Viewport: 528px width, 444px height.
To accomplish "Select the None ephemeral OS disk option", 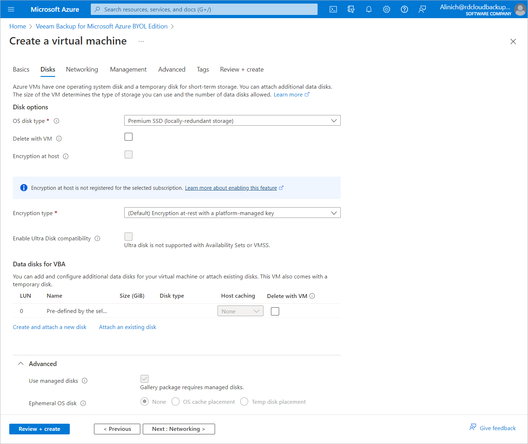I will 145,402.
